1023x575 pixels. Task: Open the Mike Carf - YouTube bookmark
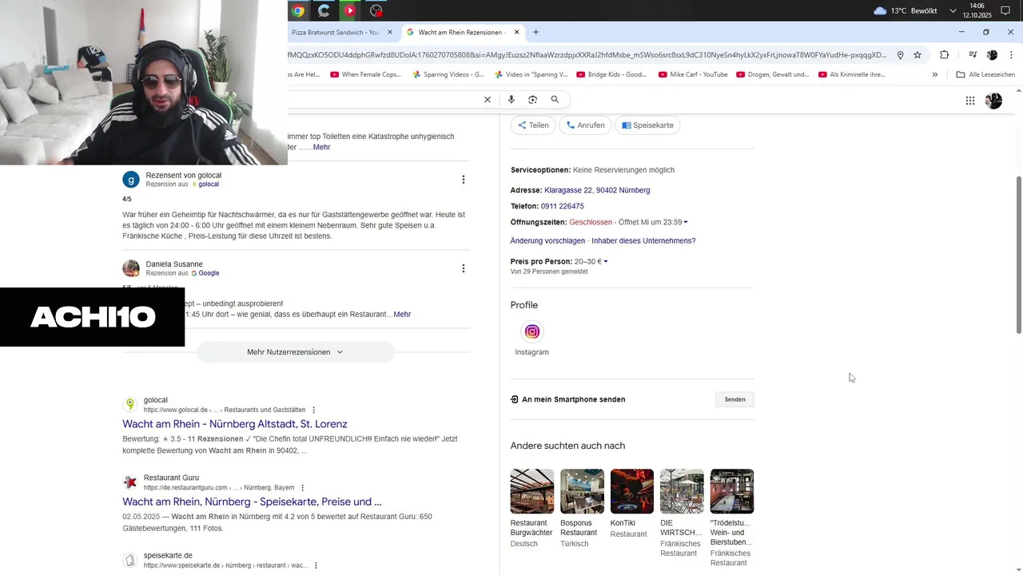coord(693,74)
